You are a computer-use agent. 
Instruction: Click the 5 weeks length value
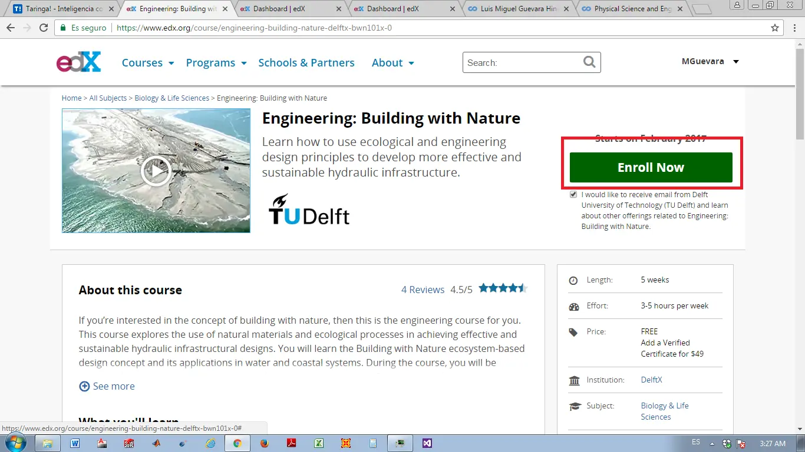point(655,280)
